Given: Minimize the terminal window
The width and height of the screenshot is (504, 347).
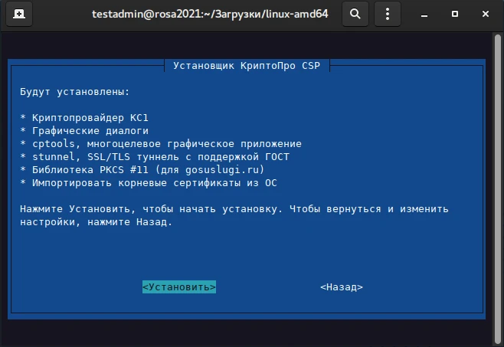Looking at the screenshot, I should point(424,14).
